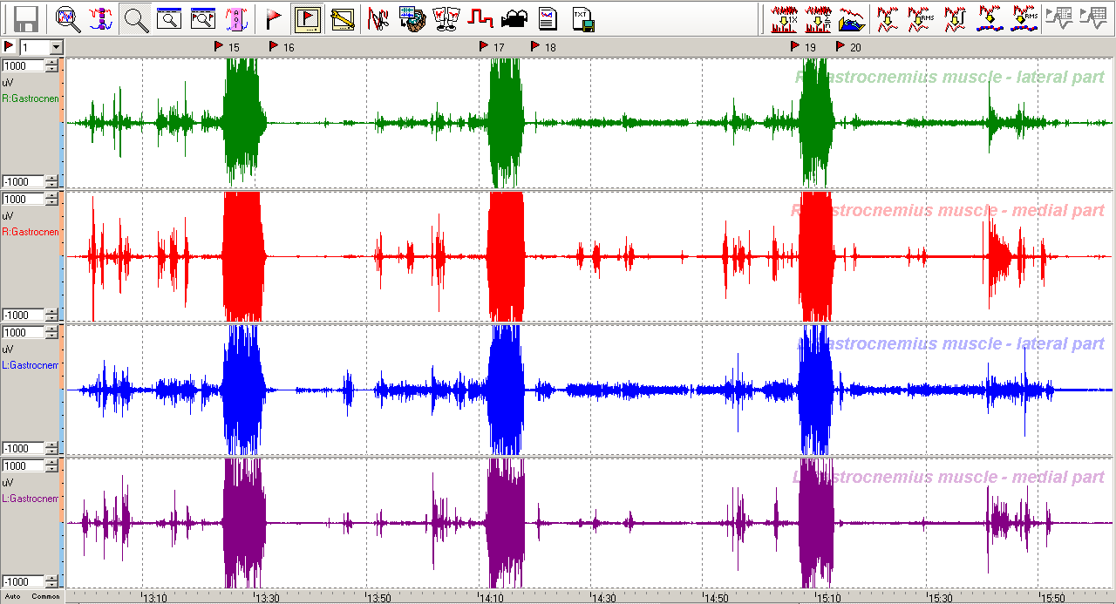The width and height of the screenshot is (1116, 604).
Task: Select marker flag 19 on timeline
Action: 795,46
